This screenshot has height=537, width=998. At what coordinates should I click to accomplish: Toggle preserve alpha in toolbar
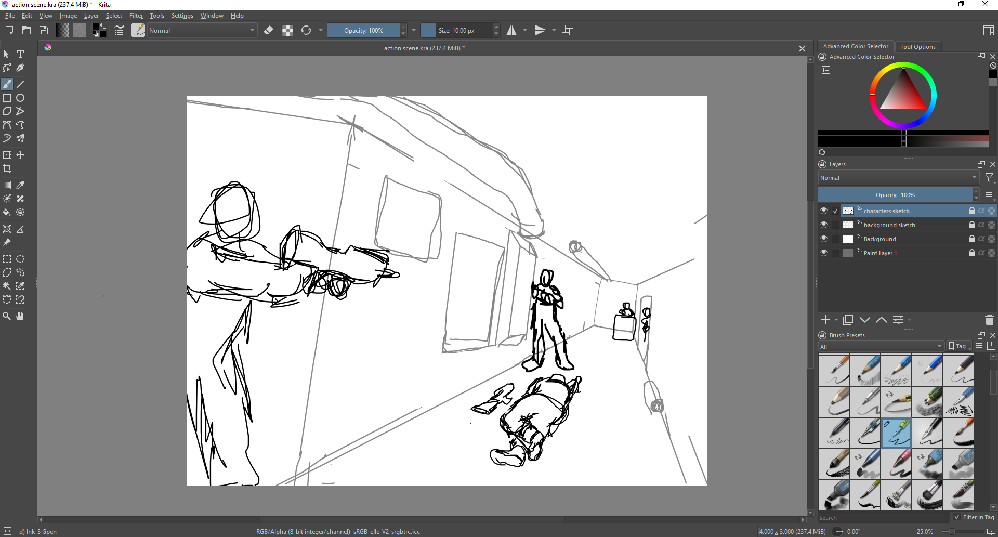(287, 31)
